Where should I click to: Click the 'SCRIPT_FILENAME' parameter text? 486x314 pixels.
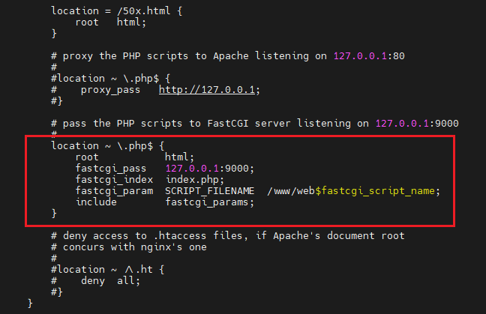tap(209, 191)
